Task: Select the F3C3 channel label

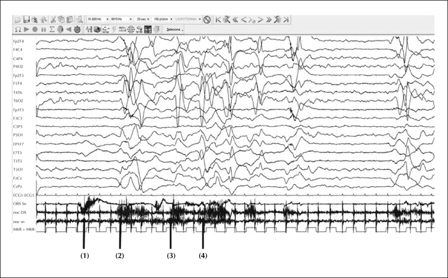Action: (x=17, y=118)
